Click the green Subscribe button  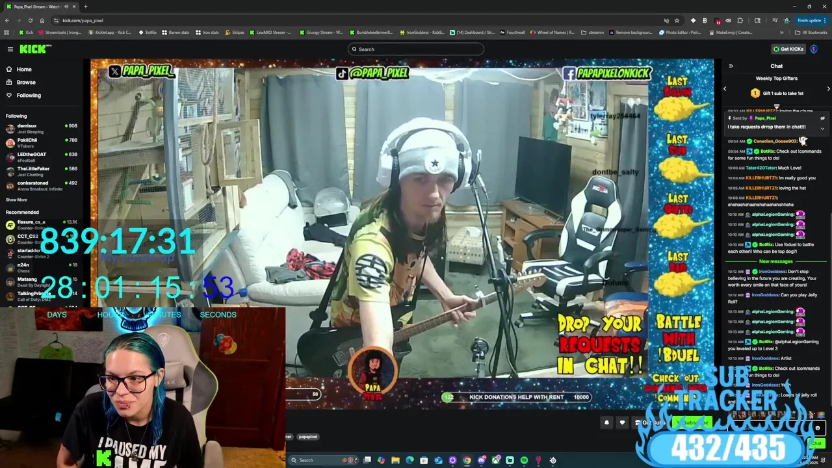pyautogui.click(x=692, y=422)
